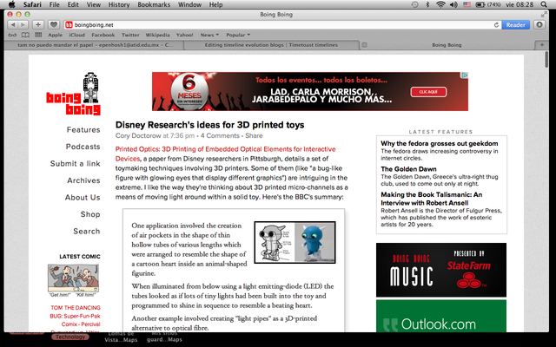Open the 4 Comments link
The width and height of the screenshot is (556, 347).
click(220, 135)
